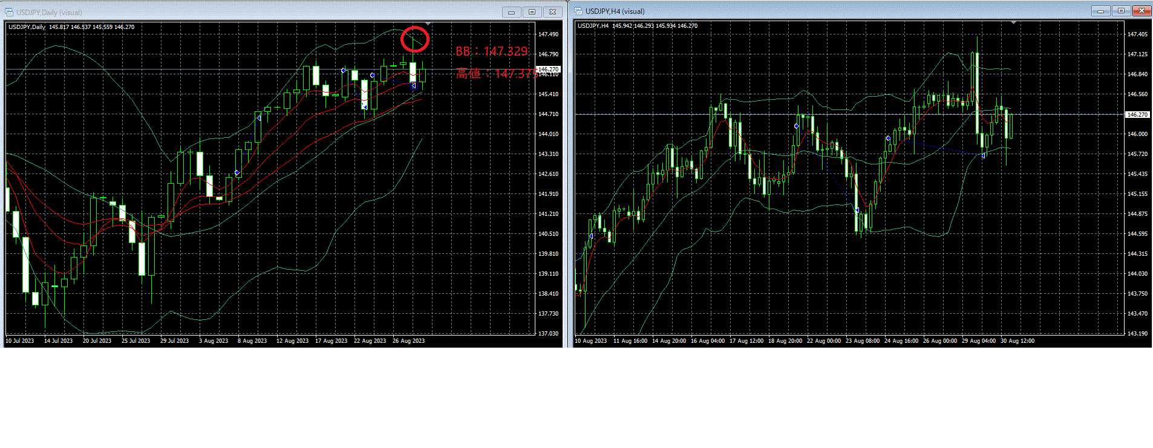Click the 146.270 current price tag on Daily chart
The width and height of the screenshot is (1153, 448).
pyautogui.click(x=549, y=69)
